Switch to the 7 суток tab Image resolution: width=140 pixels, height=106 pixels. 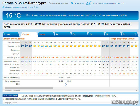(11, 34)
